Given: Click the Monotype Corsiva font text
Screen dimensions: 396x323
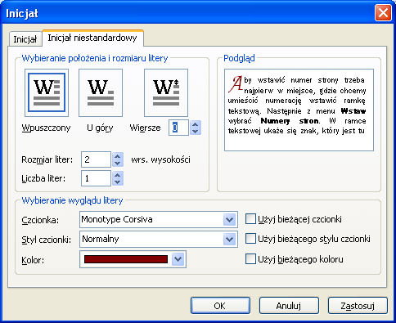Looking at the screenshot, I should tap(117, 219).
